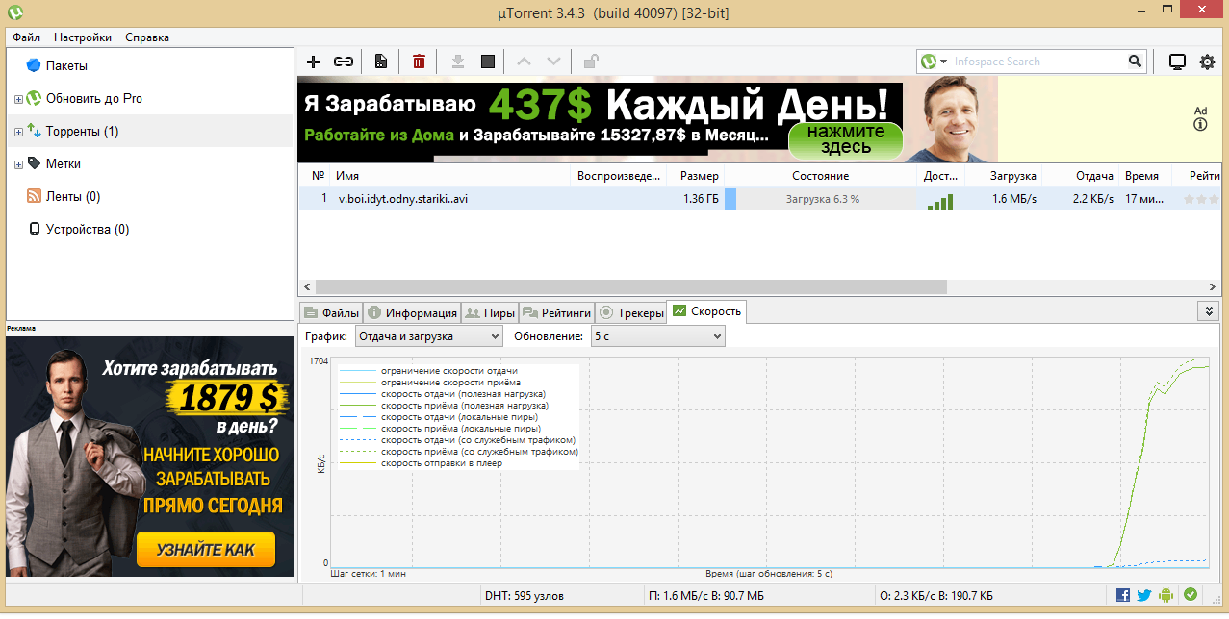1229x619 pixels.
Task: Click the Загрузка 6.3 % progress bar
Action: [x=821, y=199]
